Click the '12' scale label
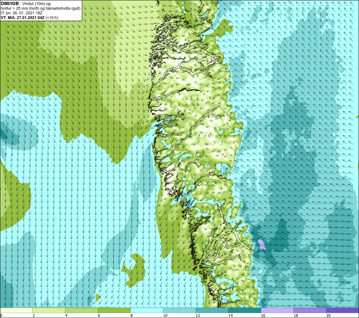 pyautogui.click(x=198, y=315)
